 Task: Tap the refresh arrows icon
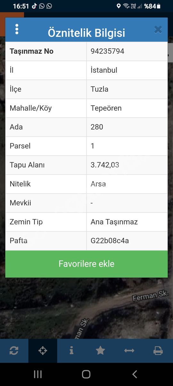click(14, 351)
